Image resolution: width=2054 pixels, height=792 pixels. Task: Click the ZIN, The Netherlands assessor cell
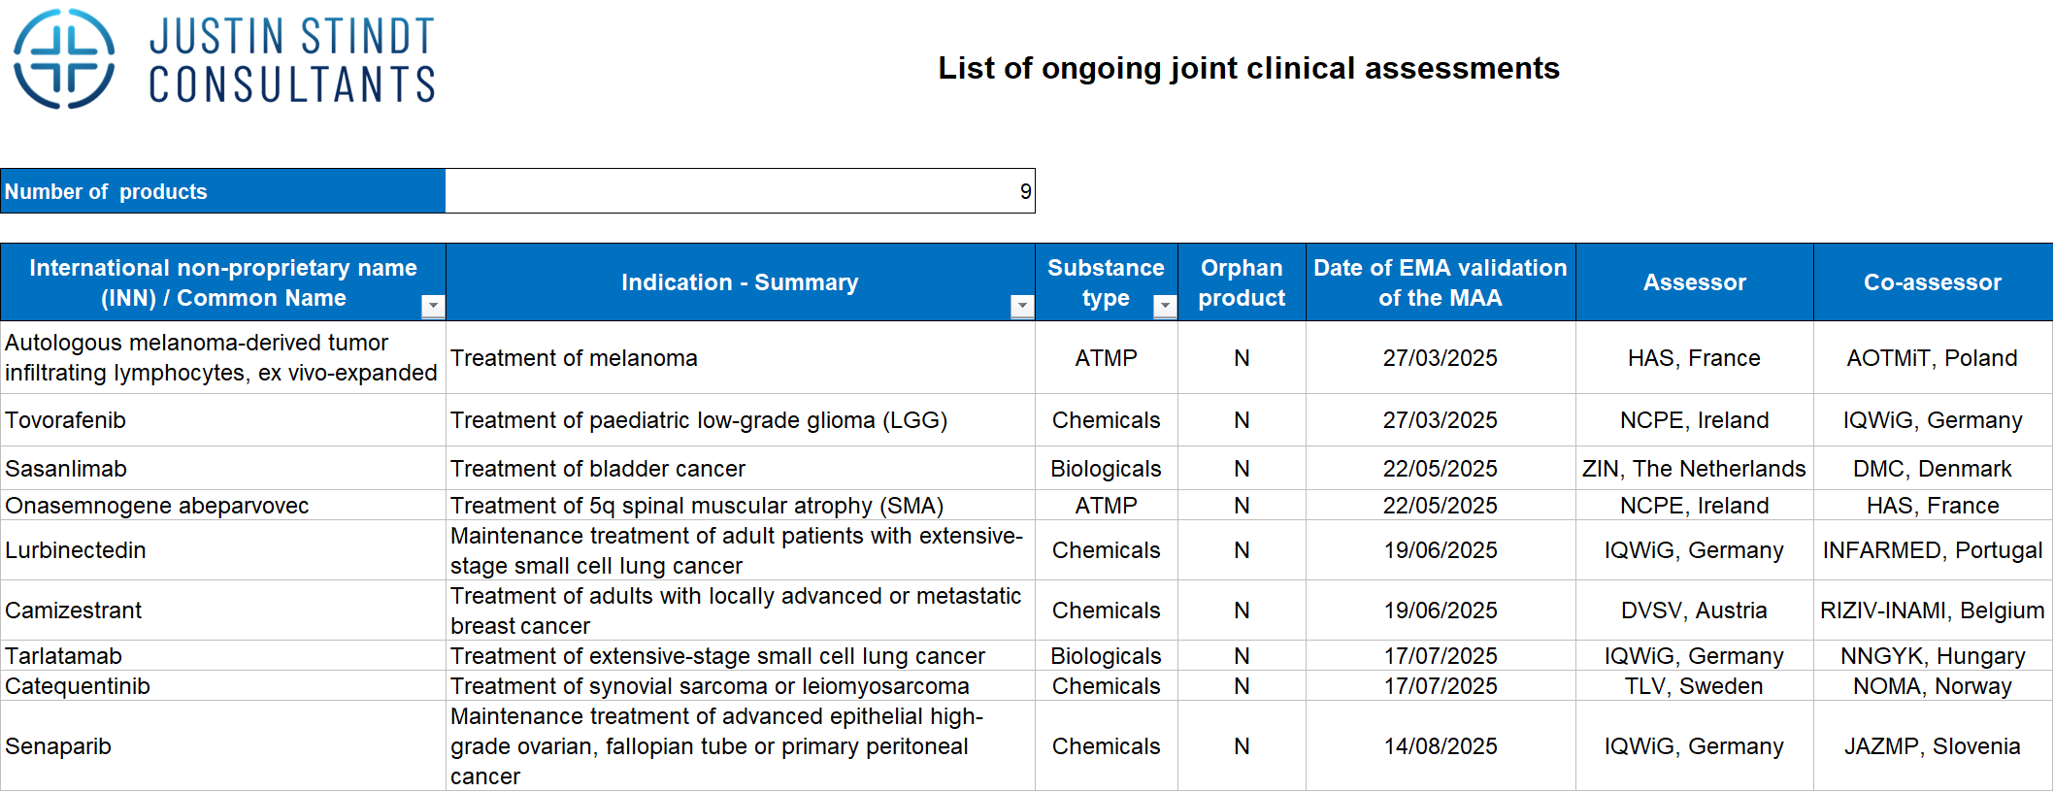(x=1694, y=469)
